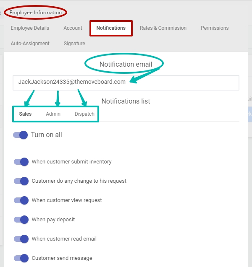The image size is (252, 267).
Task: Select the Sales notifications sub-tab
Action: click(x=25, y=114)
